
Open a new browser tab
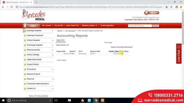[x=36, y=2]
